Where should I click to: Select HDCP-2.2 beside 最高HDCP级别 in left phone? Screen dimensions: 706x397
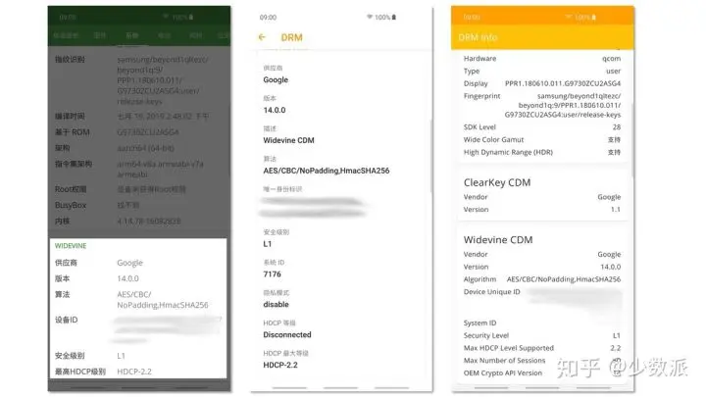click(134, 372)
